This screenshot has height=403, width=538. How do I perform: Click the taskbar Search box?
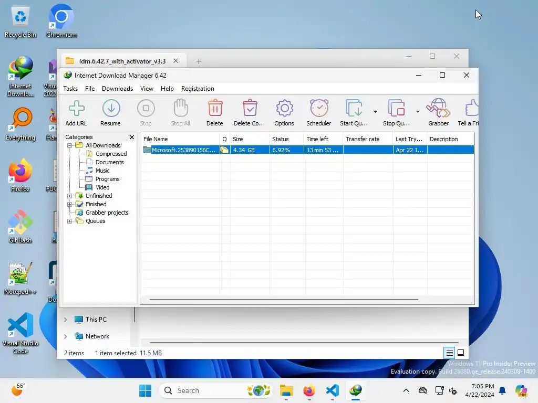(215, 390)
